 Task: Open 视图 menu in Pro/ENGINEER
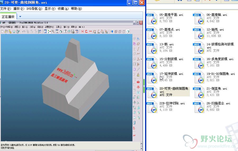17,27
